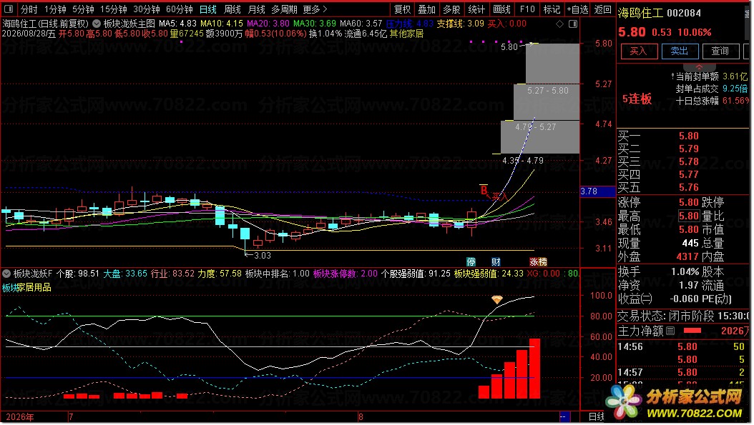Click the stock name 海鸥住工 in quote panel
Viewport: 754px width, 425px height.
point(640,13)
